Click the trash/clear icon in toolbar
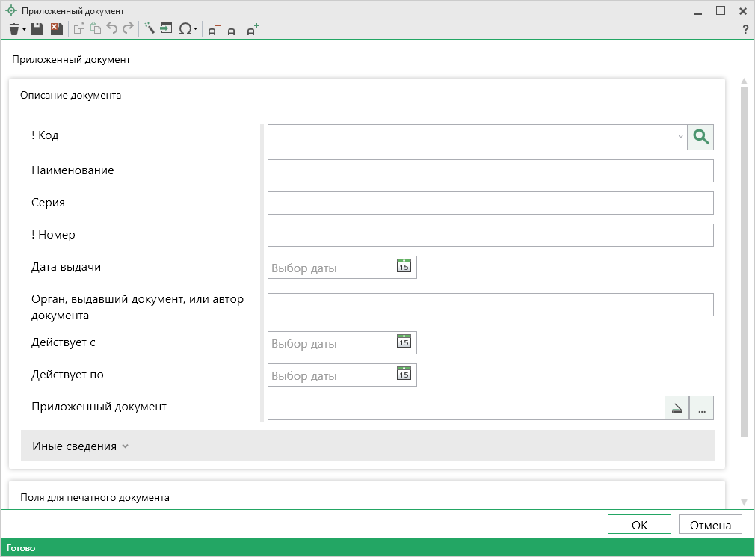This screenshot has height=557, width=755. 14,29
